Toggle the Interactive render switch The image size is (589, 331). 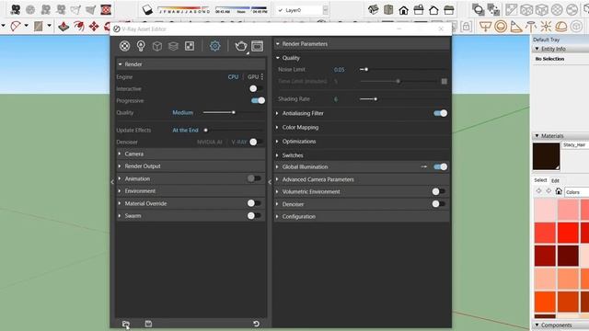(x=256, y=88)
